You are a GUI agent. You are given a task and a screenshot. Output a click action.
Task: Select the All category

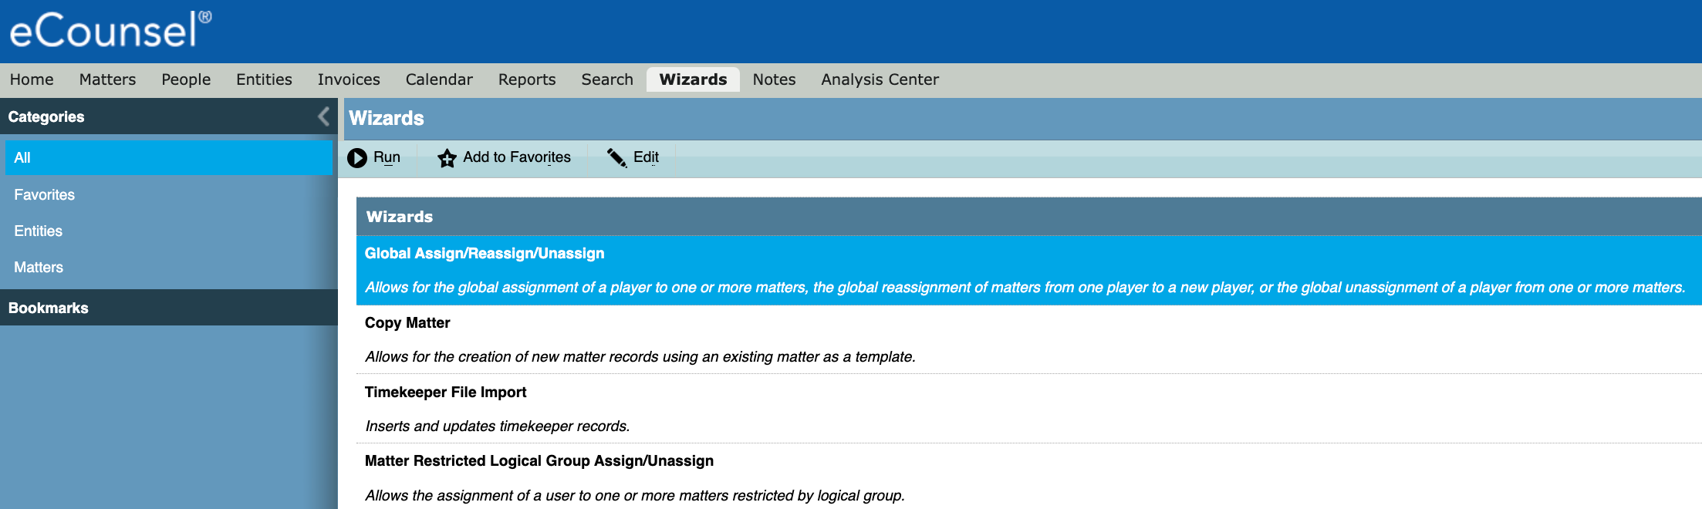(22, 158)
